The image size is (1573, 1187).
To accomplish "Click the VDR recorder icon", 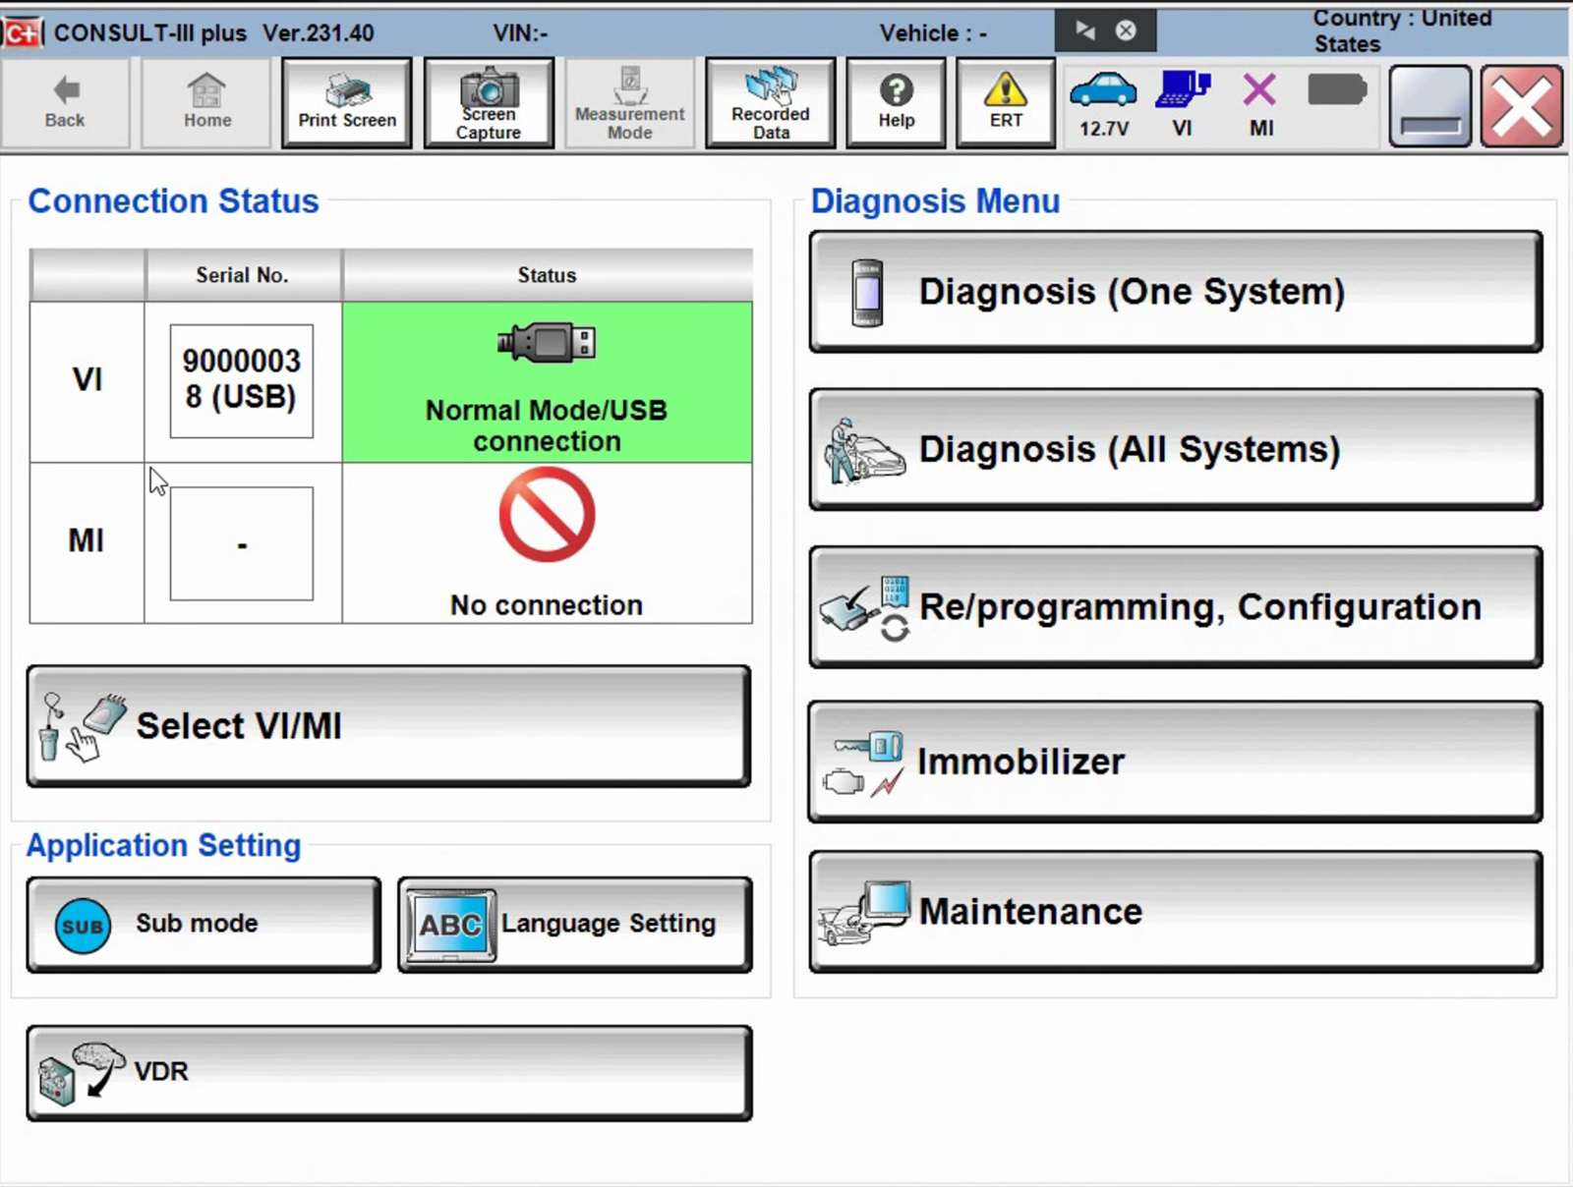I will [81, 1074].
